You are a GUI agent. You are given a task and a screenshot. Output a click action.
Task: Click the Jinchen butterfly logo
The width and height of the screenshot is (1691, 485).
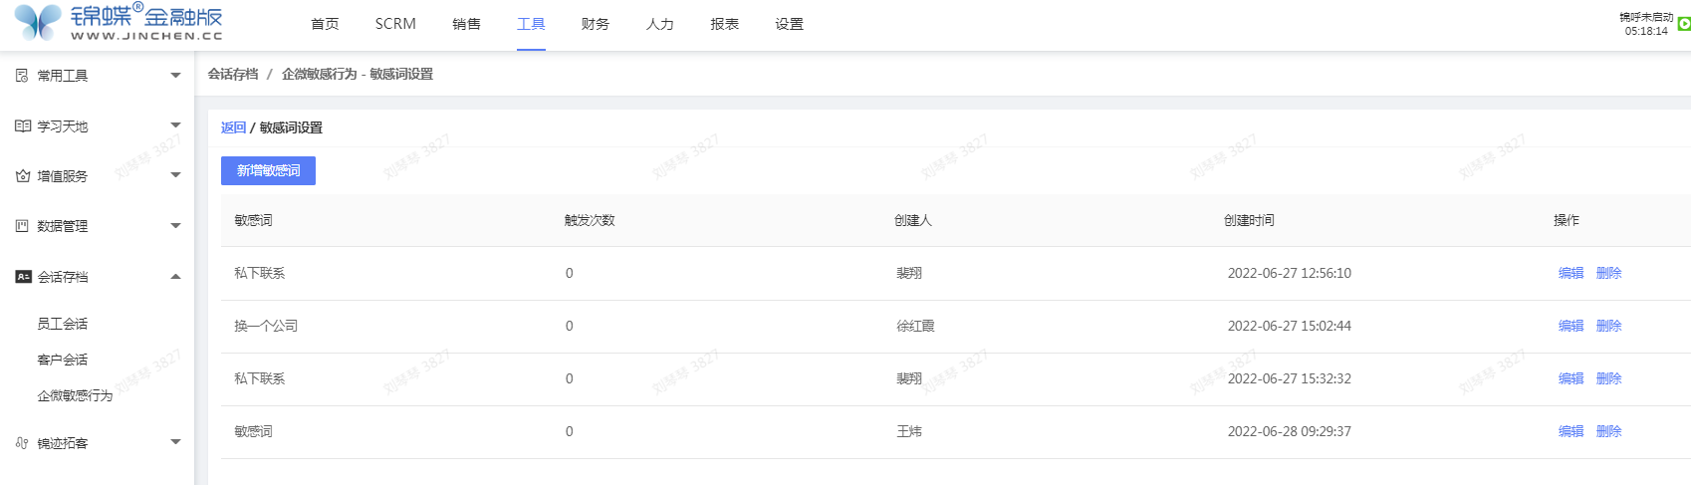pos(39,22)
